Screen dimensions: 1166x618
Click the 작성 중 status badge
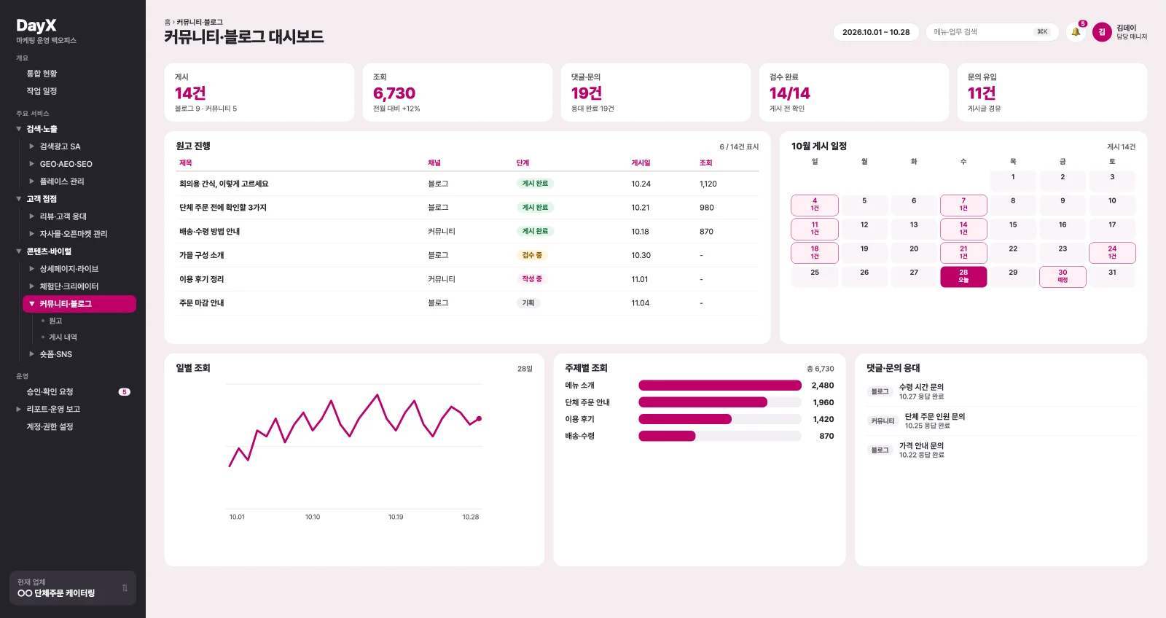point(532,279)
